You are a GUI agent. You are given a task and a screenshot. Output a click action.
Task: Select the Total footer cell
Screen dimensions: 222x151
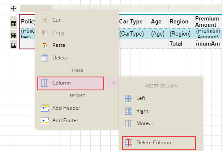[x=181, y=44]
